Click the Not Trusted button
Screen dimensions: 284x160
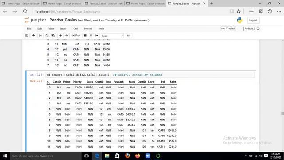point(228,28)
